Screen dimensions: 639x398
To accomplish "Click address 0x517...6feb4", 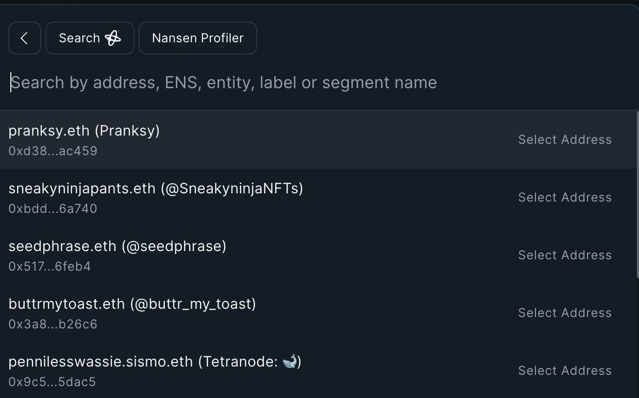I will [50, 267].
